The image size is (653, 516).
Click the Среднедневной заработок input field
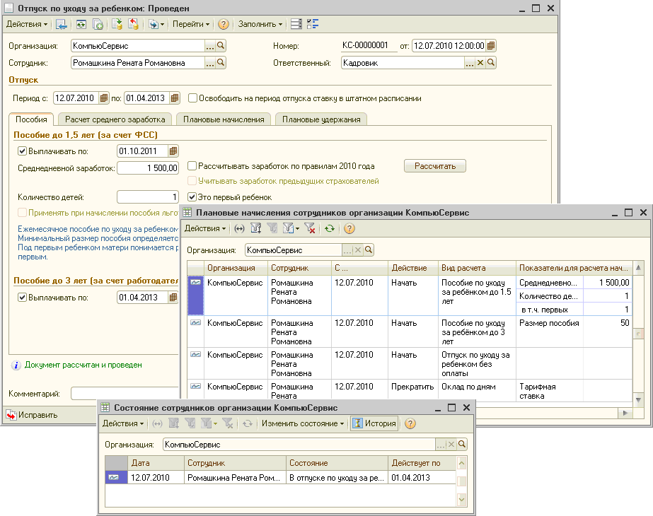coord(148,168)
